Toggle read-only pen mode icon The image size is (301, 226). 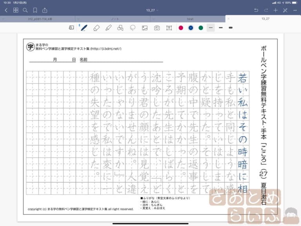[x=285, y=10]
